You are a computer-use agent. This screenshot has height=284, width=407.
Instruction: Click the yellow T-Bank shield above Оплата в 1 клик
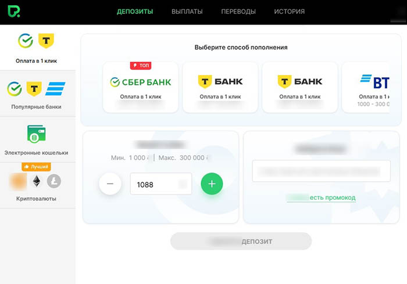click(x=46, y=41)
